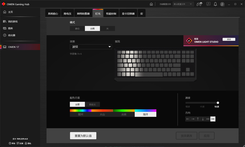The height and width of the screenshot is (147, 245).
Task: Open notifications bell
Action: pos(215,4)
